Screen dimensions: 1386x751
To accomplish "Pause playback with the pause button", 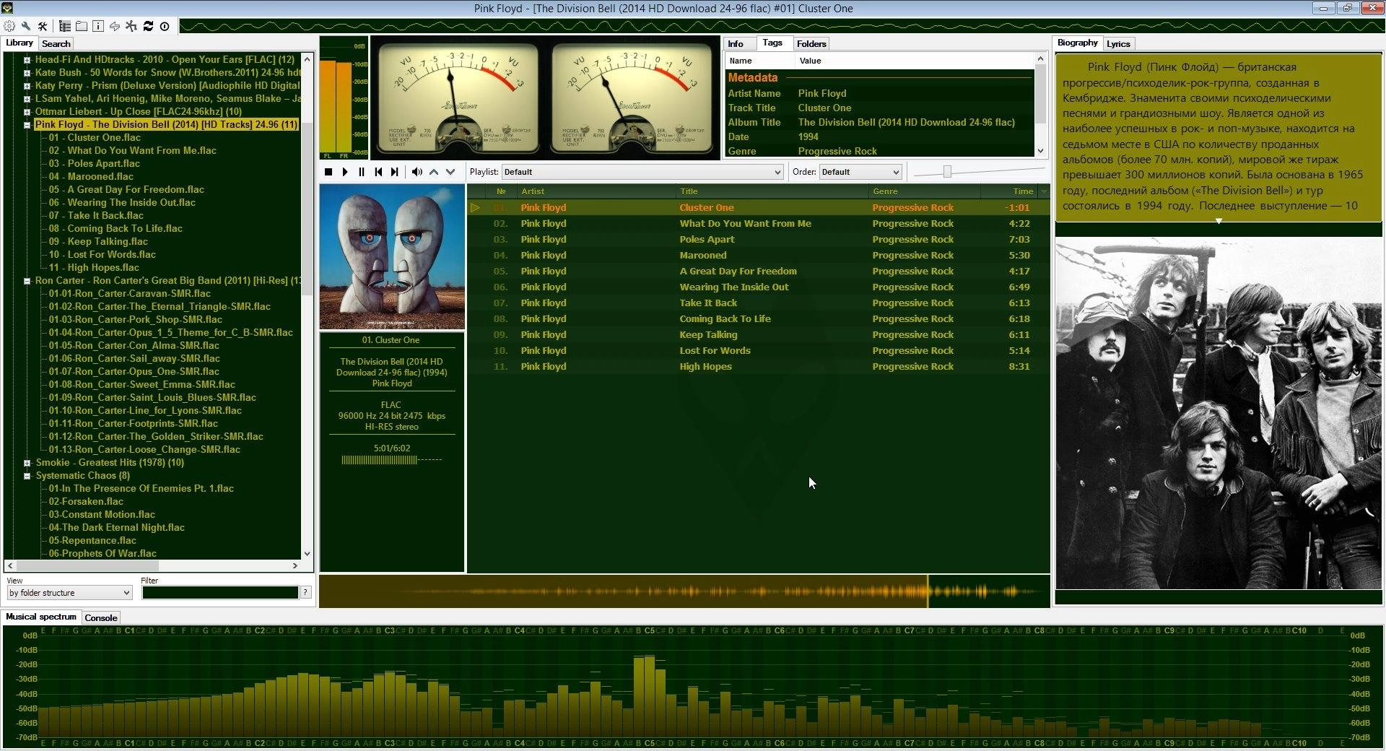I will (362, 172).
